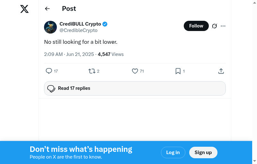Open the three-dot more options menu

(x=223, y=26)
